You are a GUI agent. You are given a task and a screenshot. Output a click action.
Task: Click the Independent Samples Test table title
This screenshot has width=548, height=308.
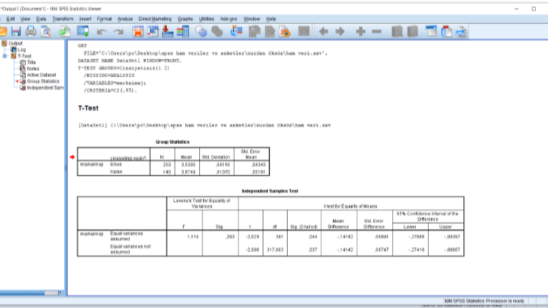click(270, 191)
